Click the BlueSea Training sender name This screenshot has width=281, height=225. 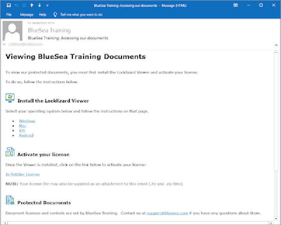pos(49,30)
